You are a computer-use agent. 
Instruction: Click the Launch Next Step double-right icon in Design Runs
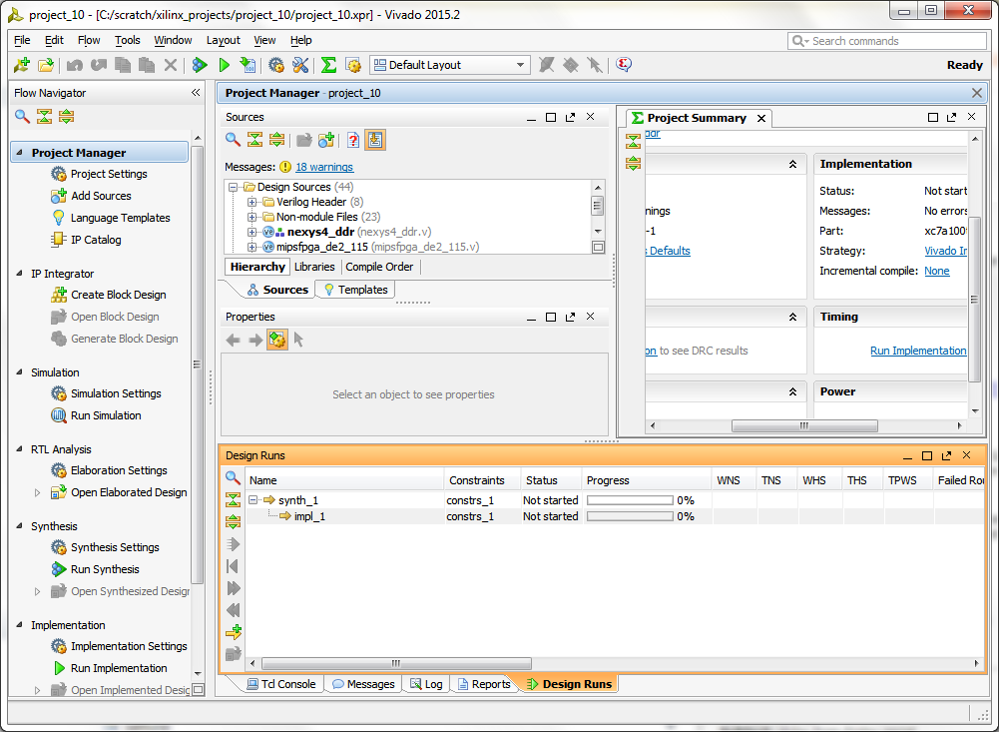(x=234, y=588)
